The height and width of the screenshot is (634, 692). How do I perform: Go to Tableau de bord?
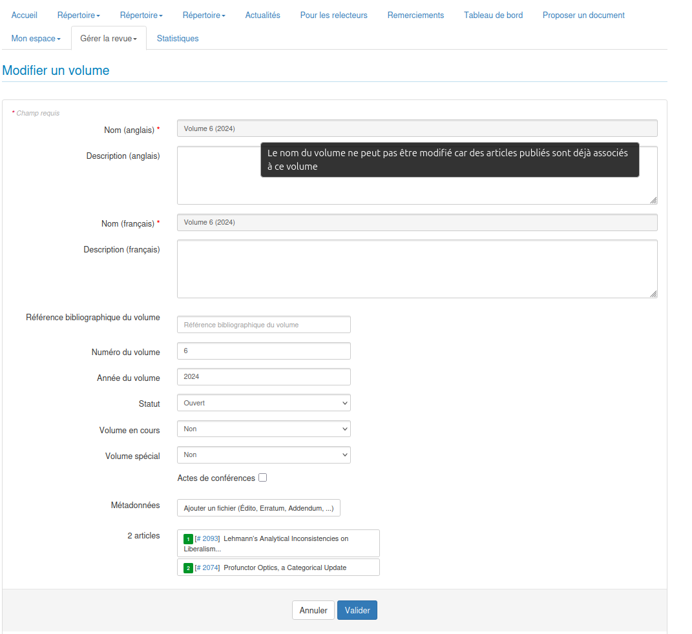click(493, 15)
